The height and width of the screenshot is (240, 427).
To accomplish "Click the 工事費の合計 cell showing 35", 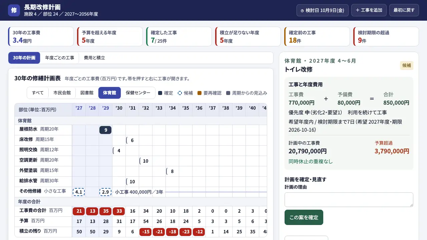I will click(105, 211).
